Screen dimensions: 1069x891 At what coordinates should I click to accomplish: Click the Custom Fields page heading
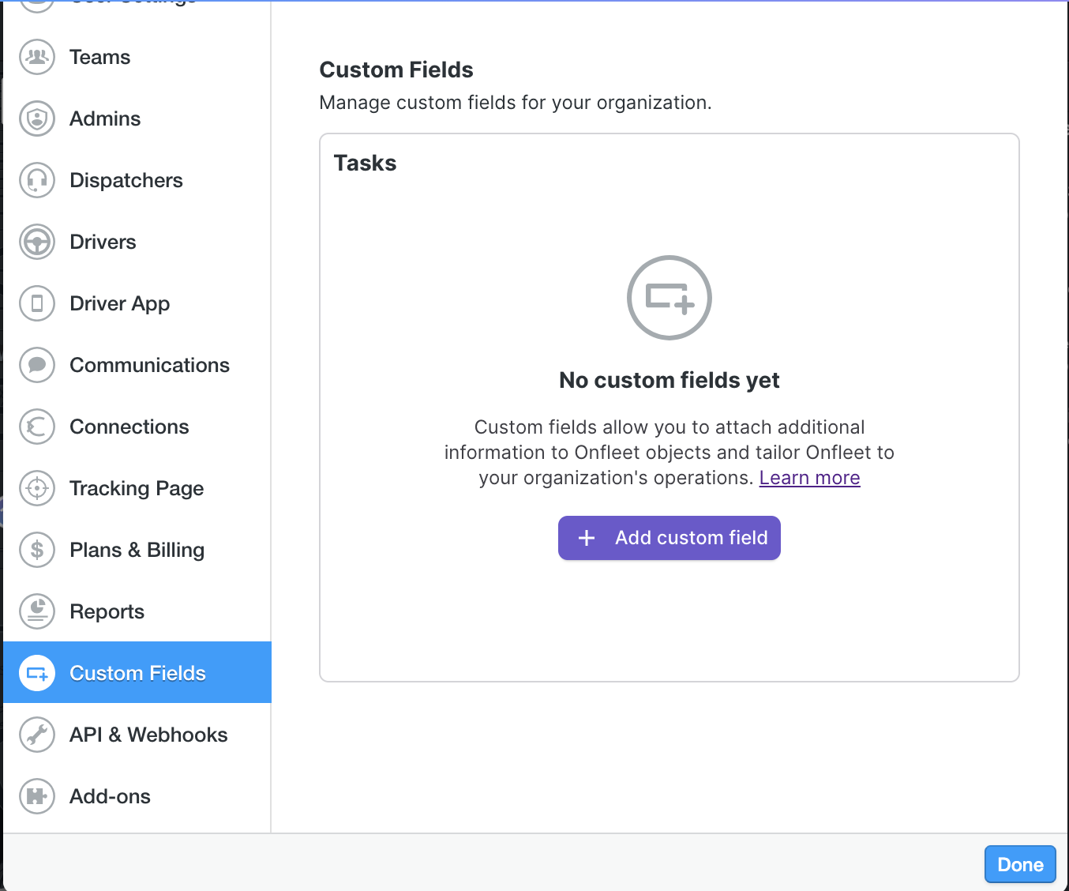tap(396, 70)
